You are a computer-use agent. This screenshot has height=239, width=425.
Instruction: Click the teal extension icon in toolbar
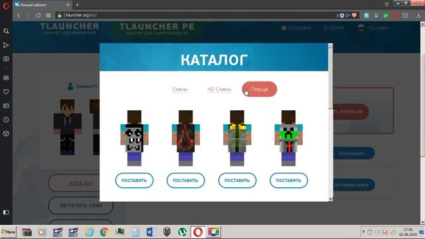[x=367, y=15]
